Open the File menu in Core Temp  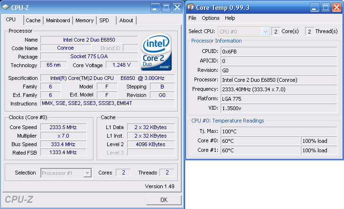click(x=192, y=18)
